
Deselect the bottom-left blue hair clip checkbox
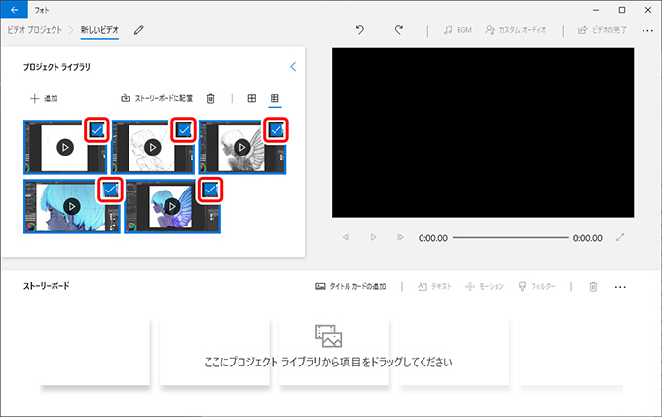pyautogui.click(x=110, y=190)
